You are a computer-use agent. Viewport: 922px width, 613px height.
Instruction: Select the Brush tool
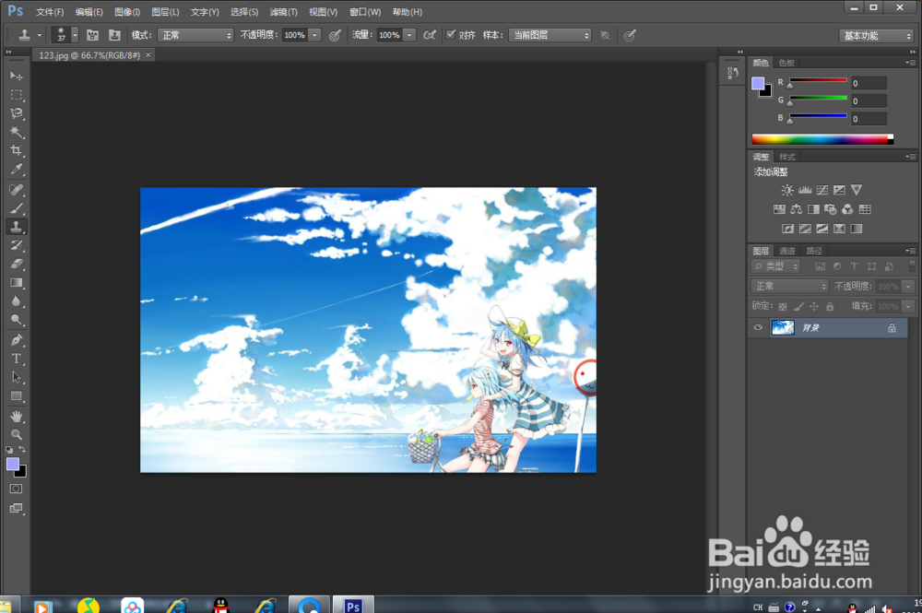17,208
